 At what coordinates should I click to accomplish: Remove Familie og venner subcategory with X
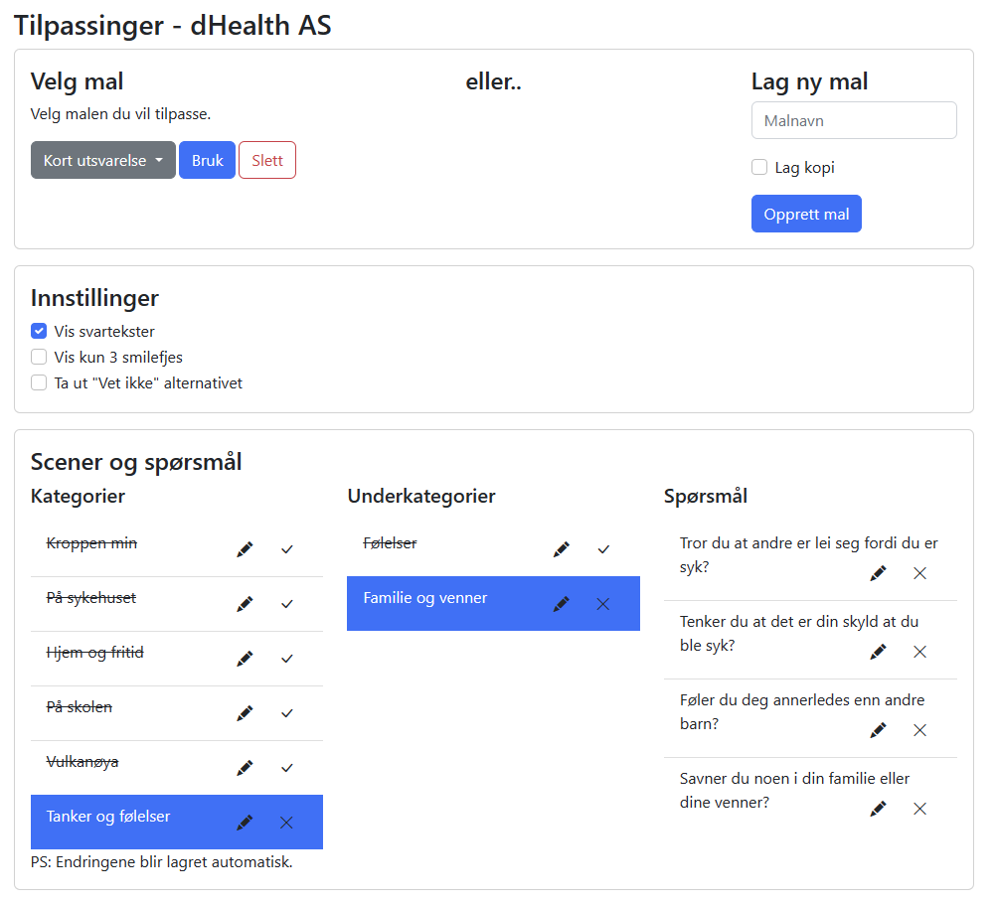coord(603,604)
